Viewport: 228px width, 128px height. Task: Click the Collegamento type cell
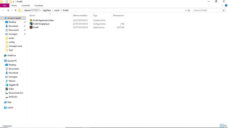[x=99, y=24]
